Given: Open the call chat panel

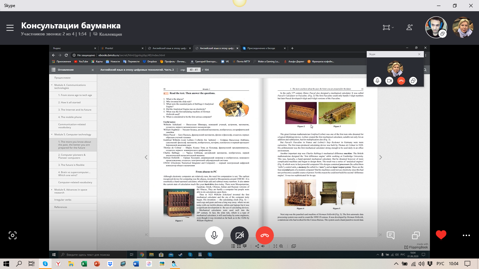Looking at the screenshot, I should tap(391, 235).
